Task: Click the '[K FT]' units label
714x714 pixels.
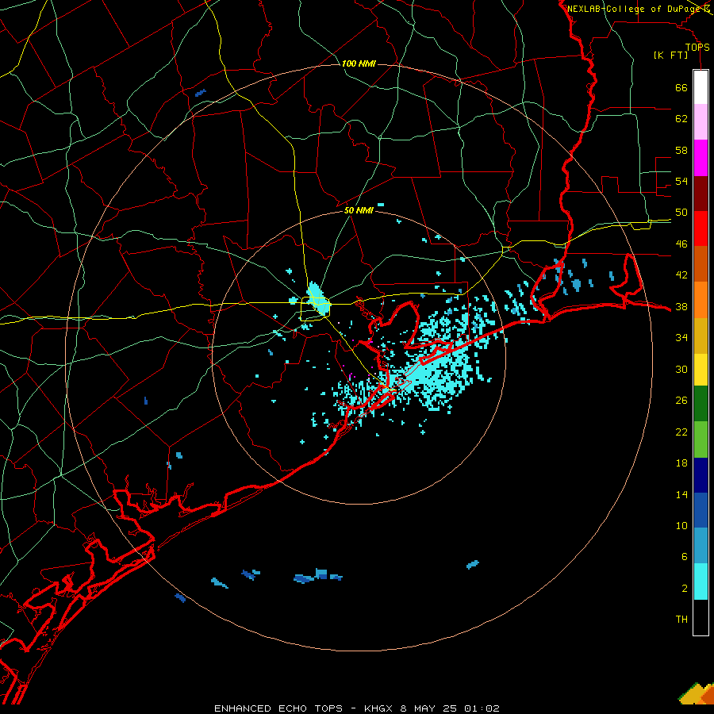Action: pyautogui.click(x=671, y=55)
